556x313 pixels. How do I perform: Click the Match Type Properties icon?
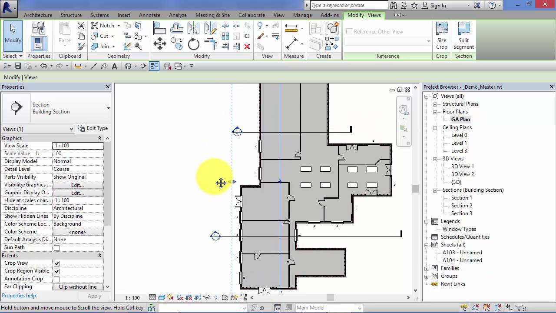point(81,46)
